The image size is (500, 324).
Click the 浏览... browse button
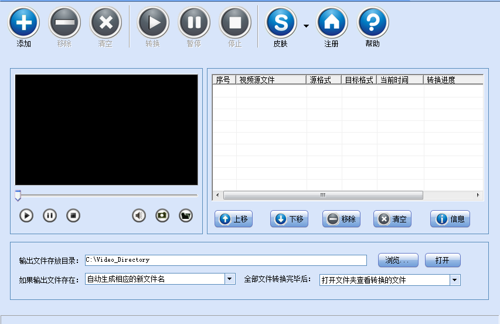pyautogui.click(x=398, y=260)
